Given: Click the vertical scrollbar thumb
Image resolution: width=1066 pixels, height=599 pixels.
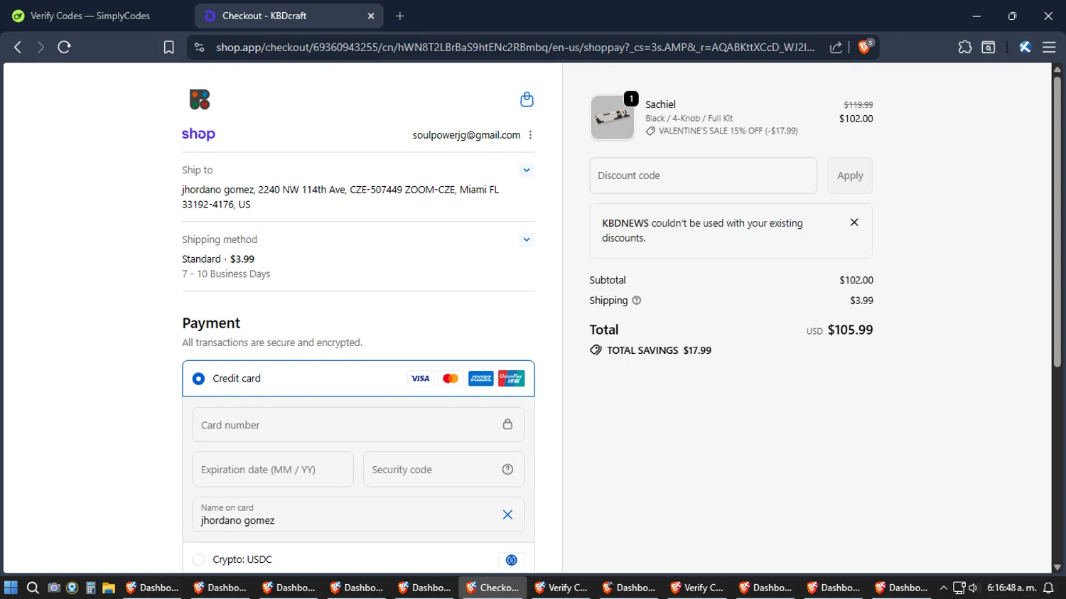Looking at the screenshot, I should click(x=1057, y=220).
